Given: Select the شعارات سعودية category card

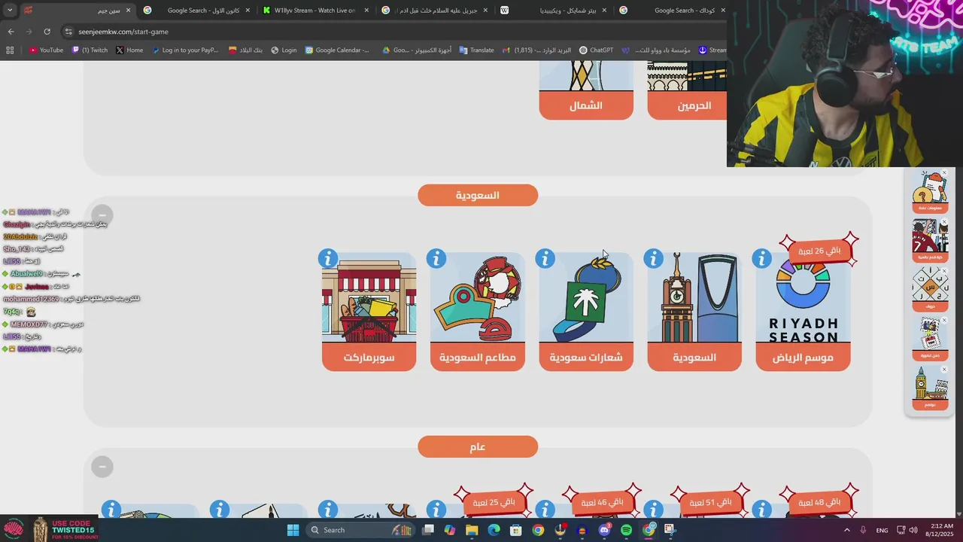Looking at the screenshot, I should [x=586, y=312].
